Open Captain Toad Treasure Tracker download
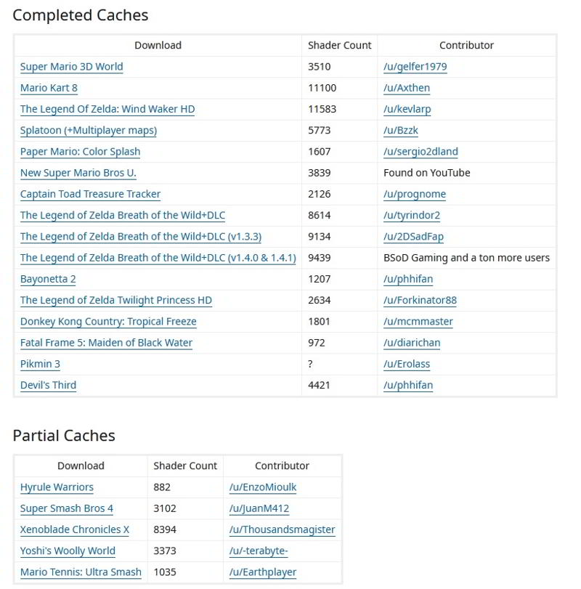Viewport: 581px width, 589px height. pos(90,194)
